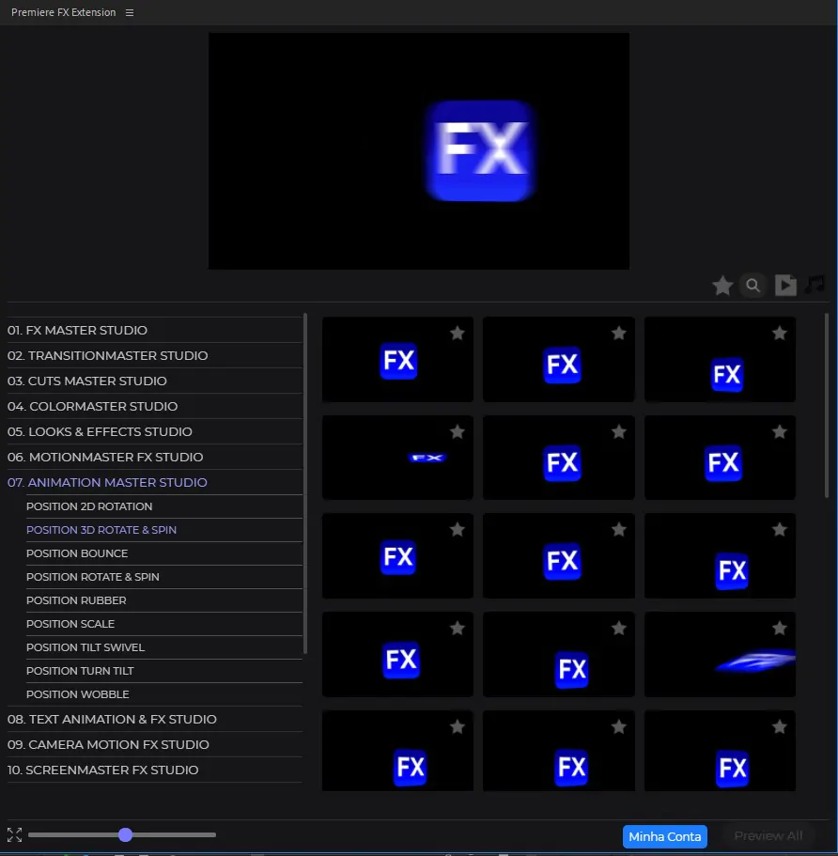
Task: Click the large FX preview video area
Action: pos(419,151)
